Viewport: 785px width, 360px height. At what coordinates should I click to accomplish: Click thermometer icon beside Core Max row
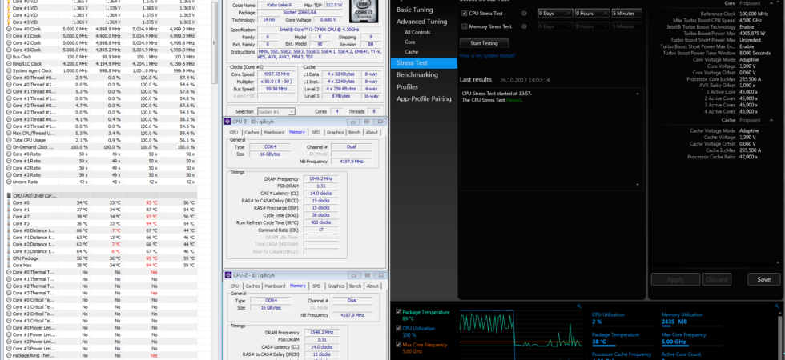point(9,265)
